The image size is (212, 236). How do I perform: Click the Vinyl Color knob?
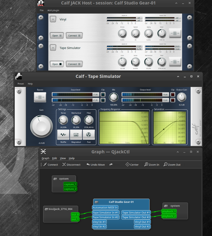tap(162, 33)
